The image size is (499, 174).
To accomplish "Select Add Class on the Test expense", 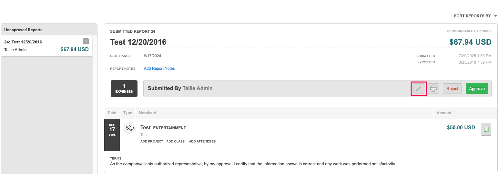I will pos(176,142).
